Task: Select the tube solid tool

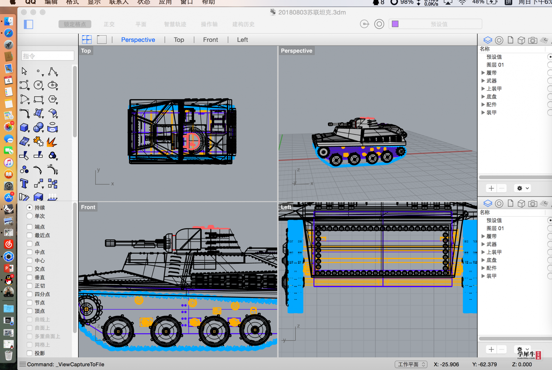Action: pos(52,127)
